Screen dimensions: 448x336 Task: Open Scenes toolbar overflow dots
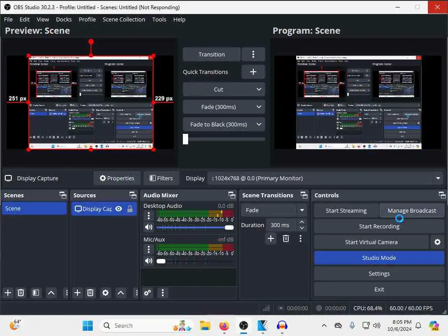pos(66,293)
